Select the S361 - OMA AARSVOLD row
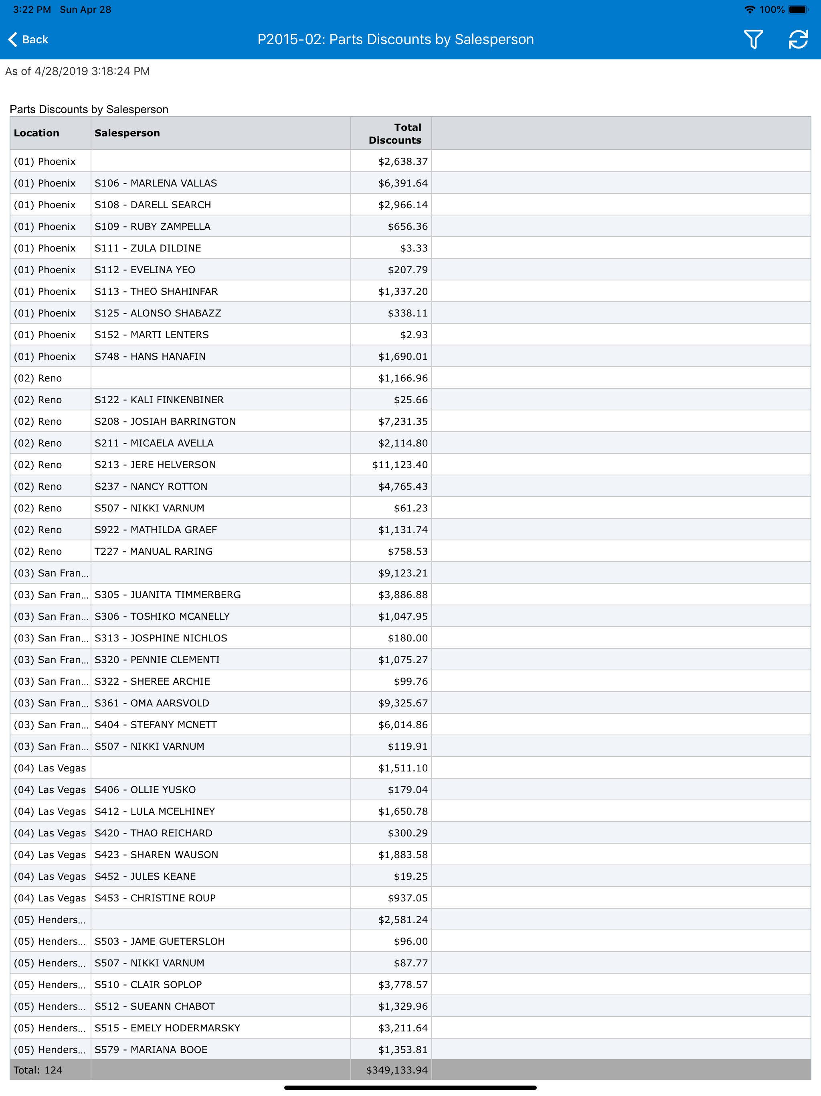 click(x=410, y=703)
